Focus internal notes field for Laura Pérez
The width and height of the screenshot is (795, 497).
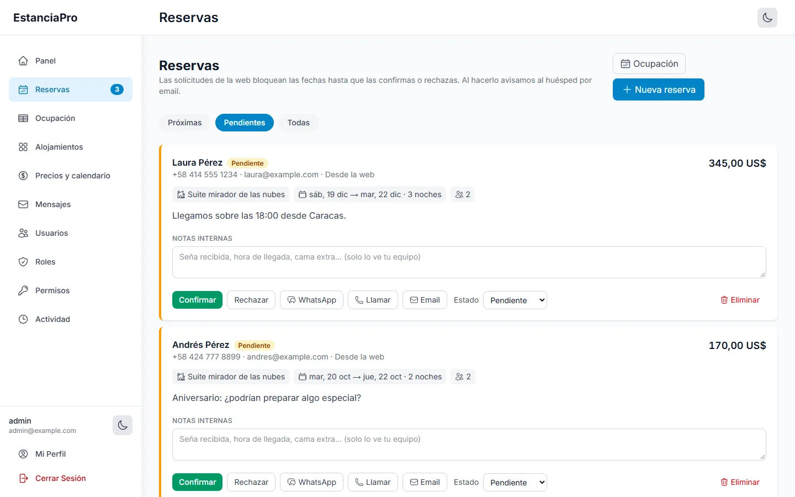tap(469, 262)
